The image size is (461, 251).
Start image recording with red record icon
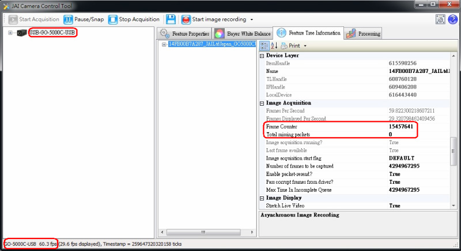pyautogui.click(x=186, y=19)
